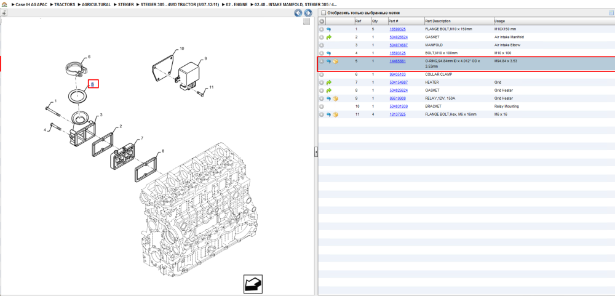The width and height of the screenshot is (615, 296).
Task: Collapse the diagram pane using the splitter handle
Action: tap(315, 153)
